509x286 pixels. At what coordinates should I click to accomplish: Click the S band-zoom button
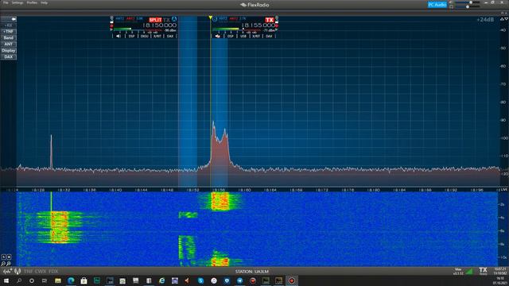[3, 257]
